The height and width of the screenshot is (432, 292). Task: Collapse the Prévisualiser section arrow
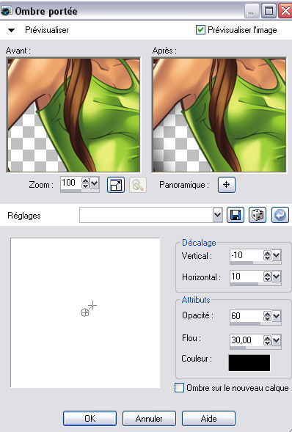click(11, 30)
